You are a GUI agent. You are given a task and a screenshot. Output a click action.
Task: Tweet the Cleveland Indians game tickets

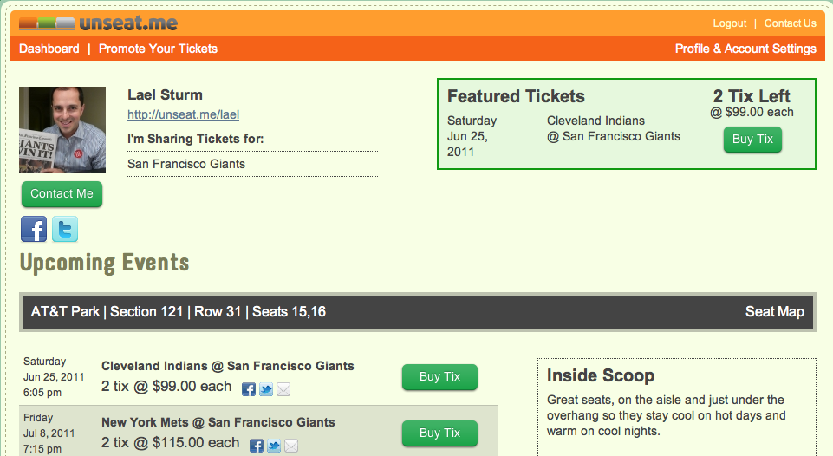tap(266, 389)
